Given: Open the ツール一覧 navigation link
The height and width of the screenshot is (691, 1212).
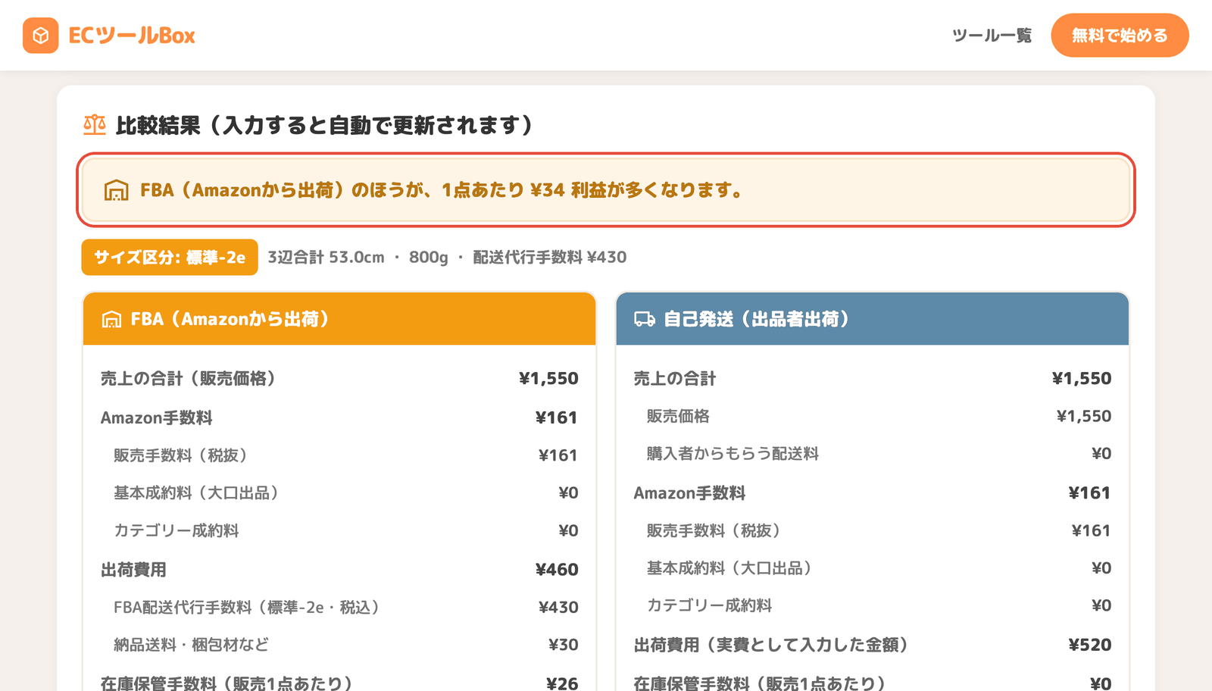Looking at the screenshot, I should tap(992, 36).
